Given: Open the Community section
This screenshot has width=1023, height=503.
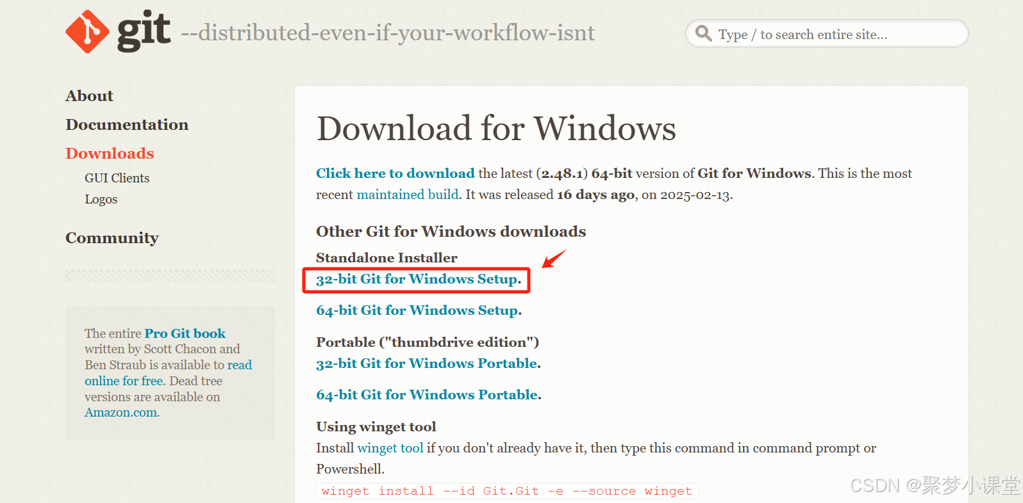Looking at the screenshot, I should pyautogui.click(x=112, y=238).
